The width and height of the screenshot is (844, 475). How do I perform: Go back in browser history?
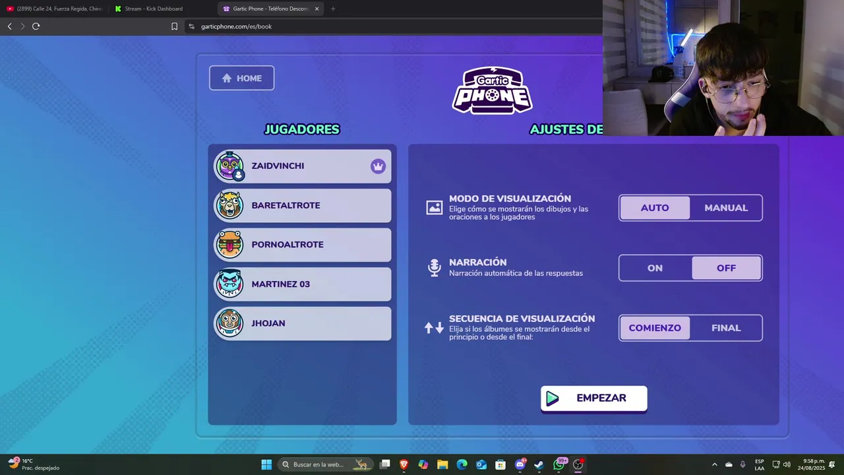pos(9,26)
